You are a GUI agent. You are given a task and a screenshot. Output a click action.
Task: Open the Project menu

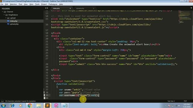click(44, 4)
